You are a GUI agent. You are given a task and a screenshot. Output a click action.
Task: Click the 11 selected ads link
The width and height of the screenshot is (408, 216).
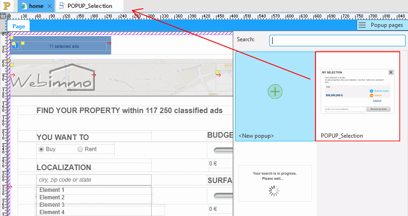(x=64, y=46)
